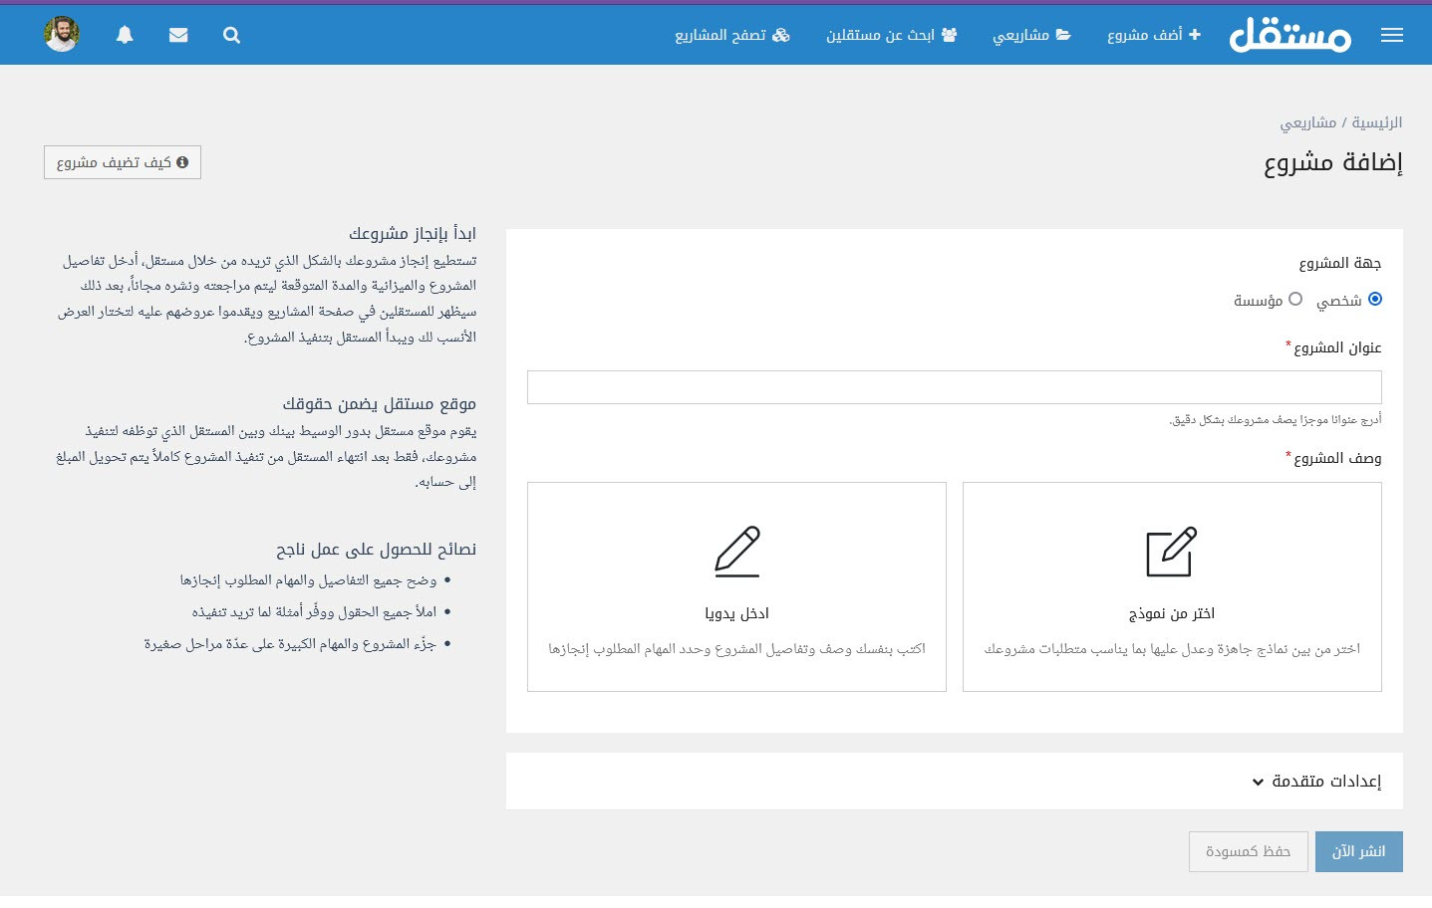Image resolution: width=1432 pixels, height=908 pixels.
Task: Click the كيف تضيف مشروع help button
Action: [123, 162]
